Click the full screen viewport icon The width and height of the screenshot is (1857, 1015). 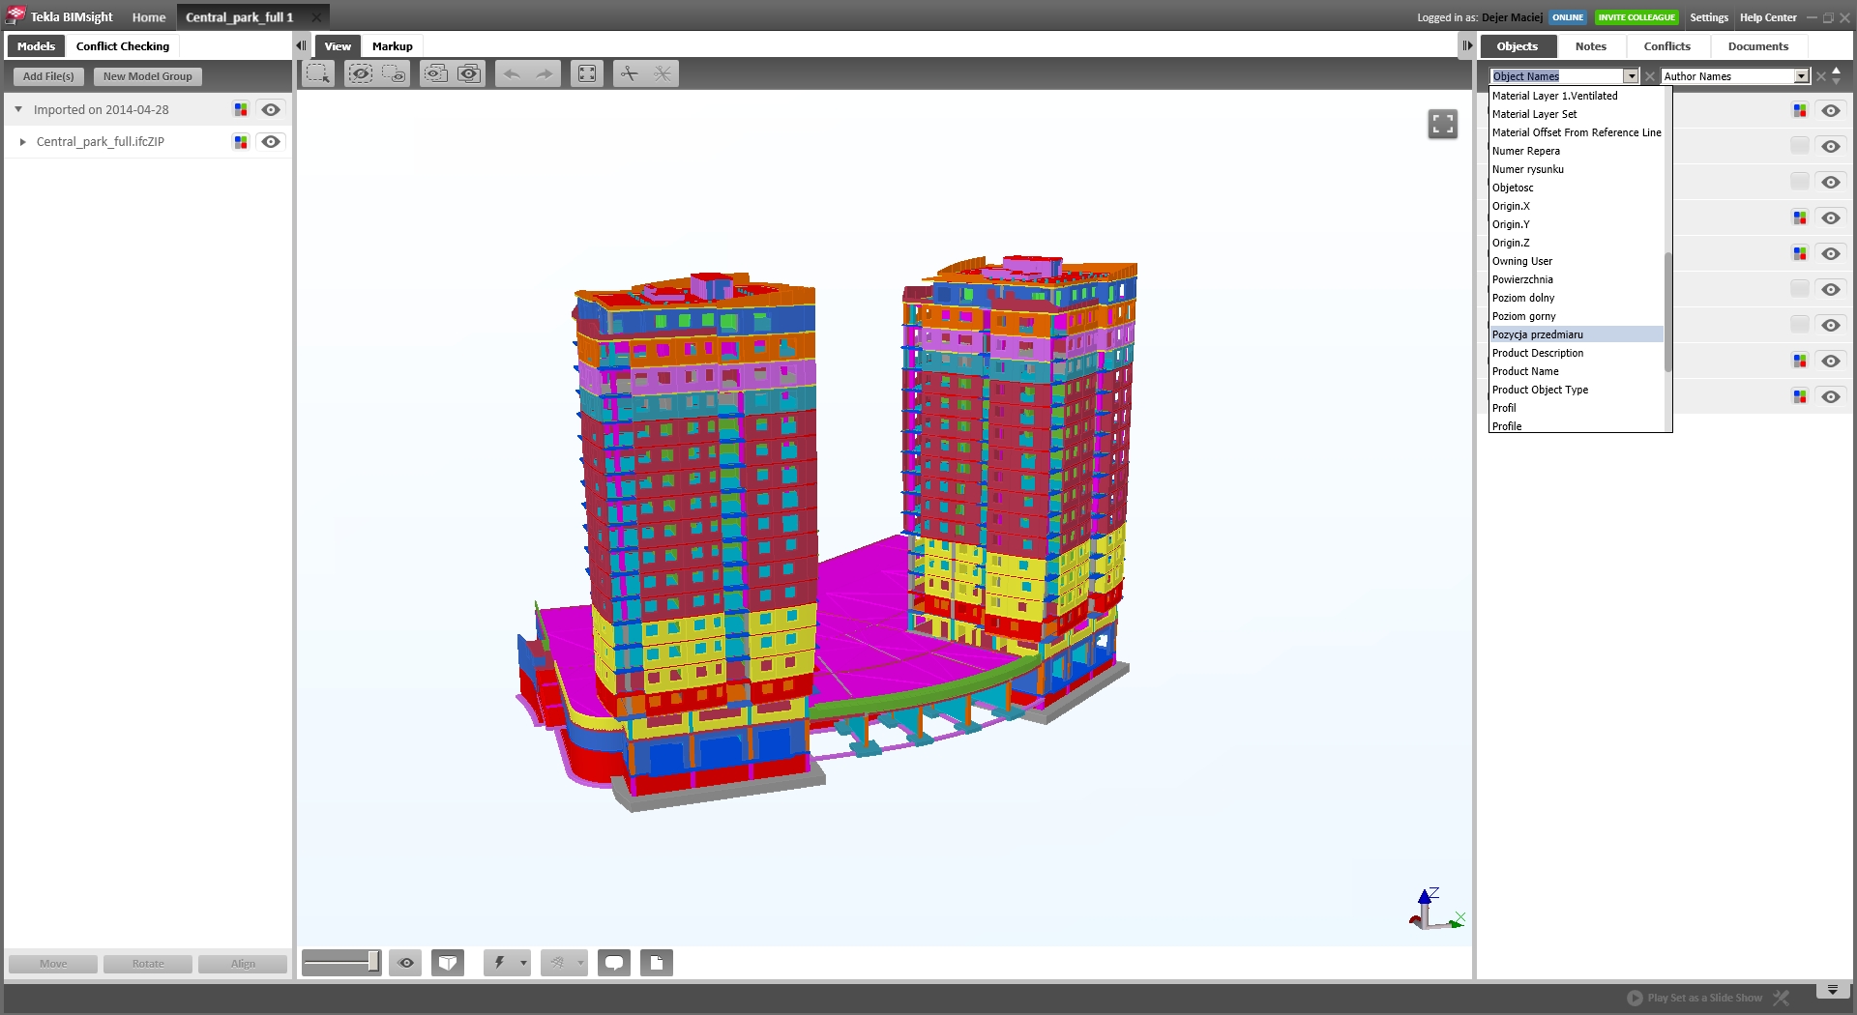pyautogui.click(x=1442, y=124)
